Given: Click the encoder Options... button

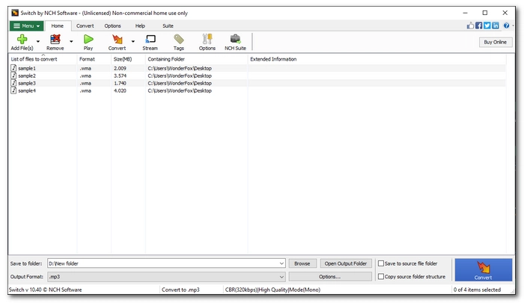Looking at the screenshot, I should point(330,277).
